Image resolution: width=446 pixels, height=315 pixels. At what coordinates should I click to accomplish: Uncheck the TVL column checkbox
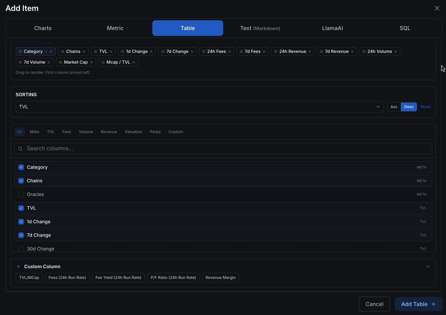(21, 208)
